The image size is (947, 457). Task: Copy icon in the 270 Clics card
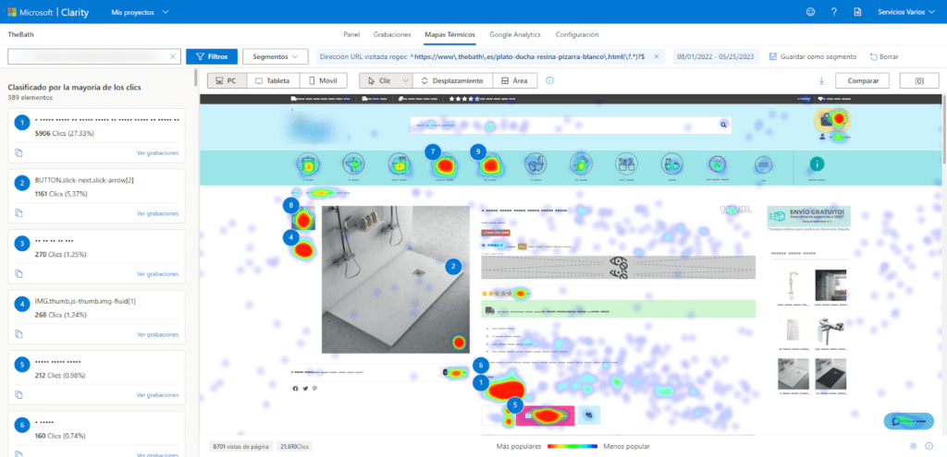point(18,273)
